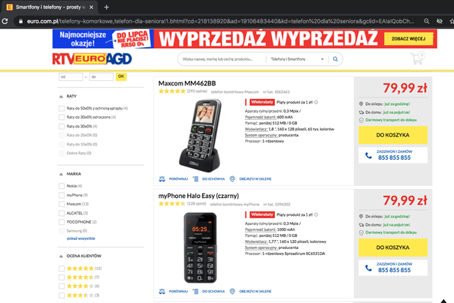The height and width of the screenshot is (303, 454).
Task: Open the myPhone Halo Easy product thumbnail
Action: (x=200, y=247)
